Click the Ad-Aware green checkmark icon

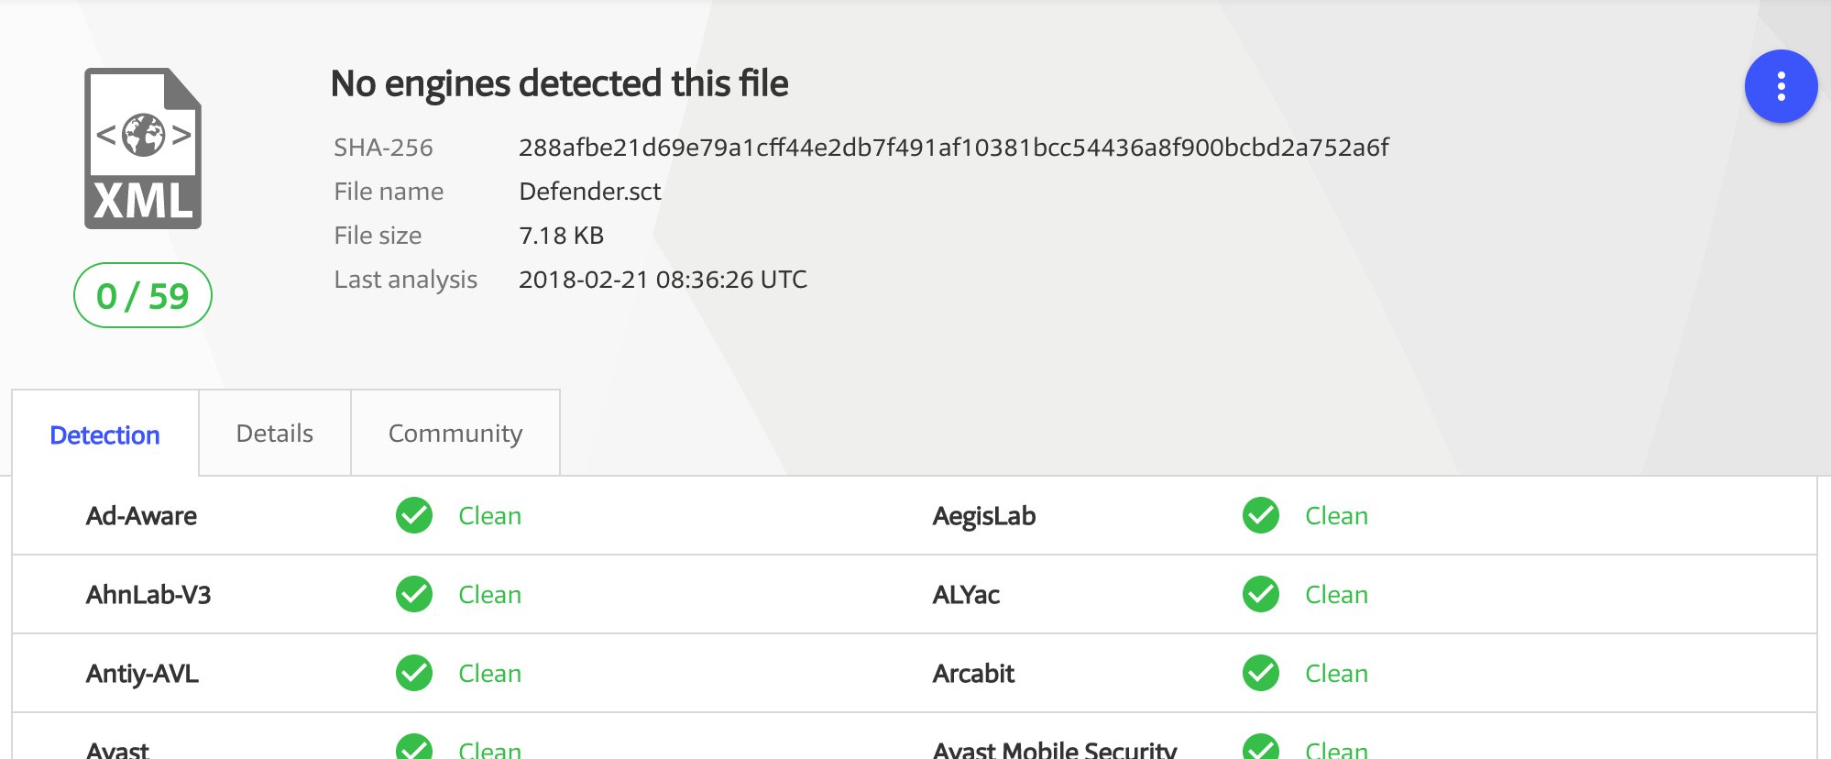414,515
